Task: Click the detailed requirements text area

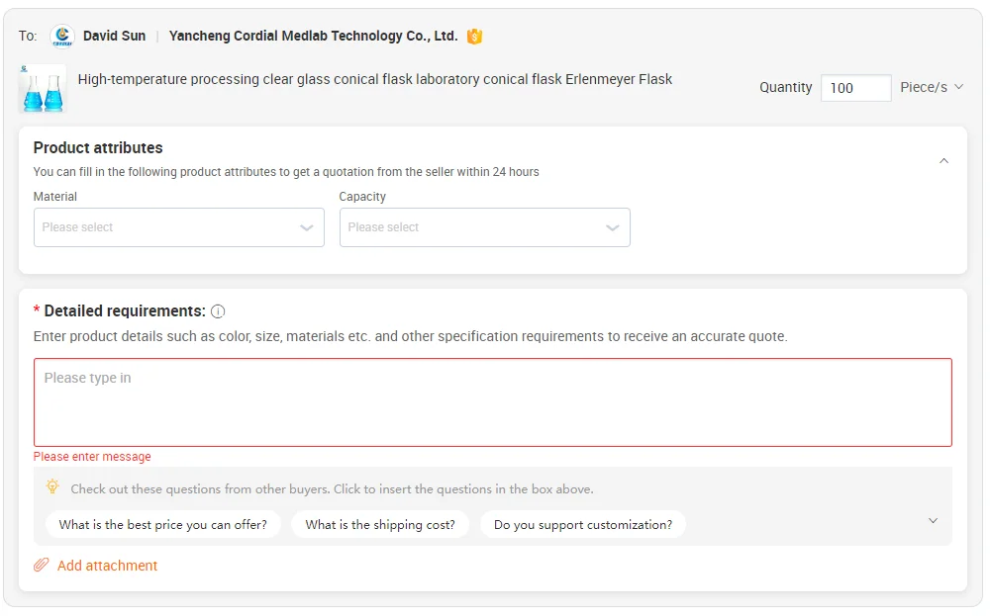Action: [492, 402]
